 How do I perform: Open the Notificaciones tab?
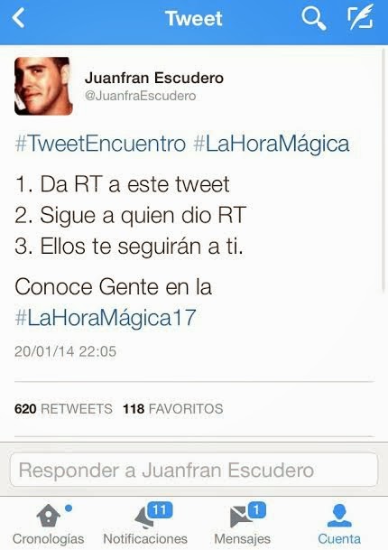[145, 524]
